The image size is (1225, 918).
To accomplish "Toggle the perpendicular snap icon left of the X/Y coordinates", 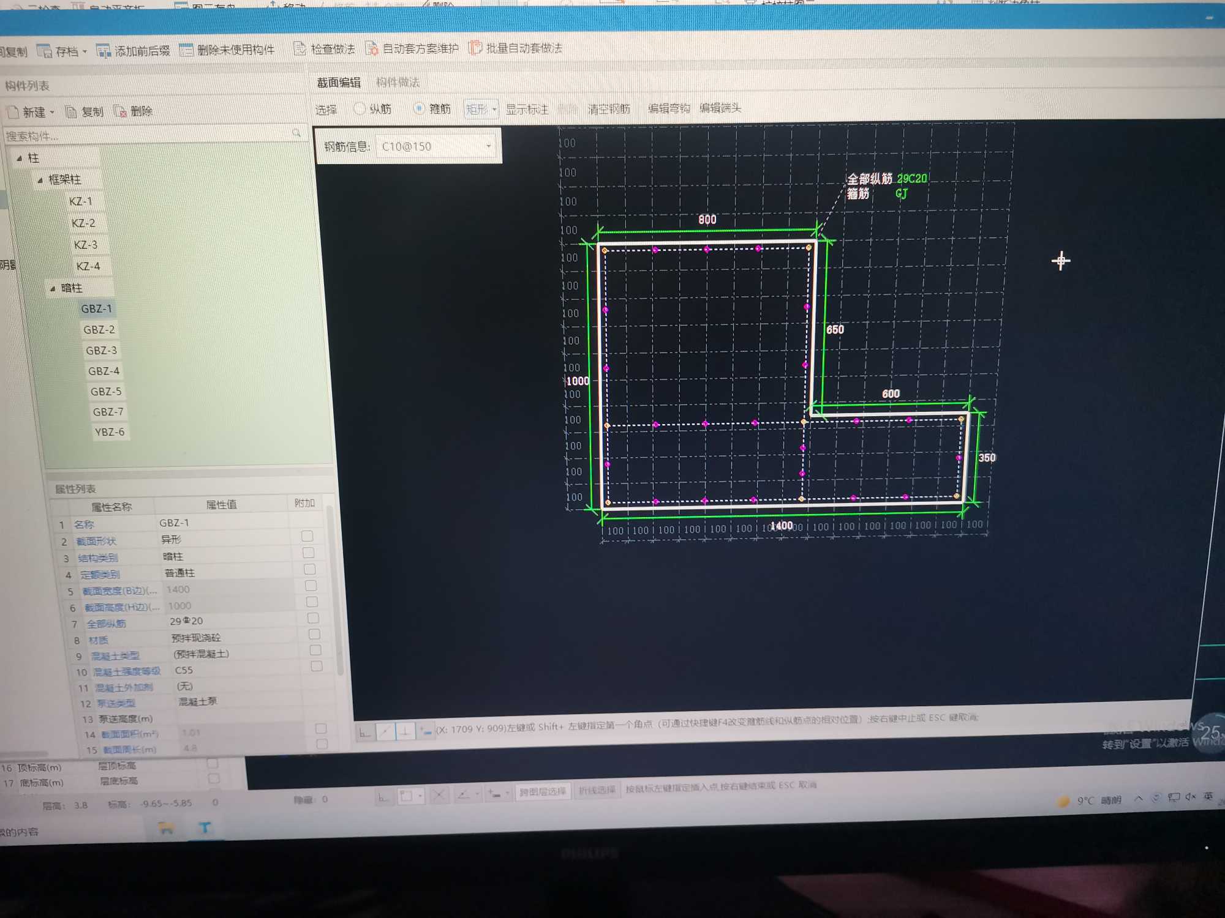I will click(405, 730).
